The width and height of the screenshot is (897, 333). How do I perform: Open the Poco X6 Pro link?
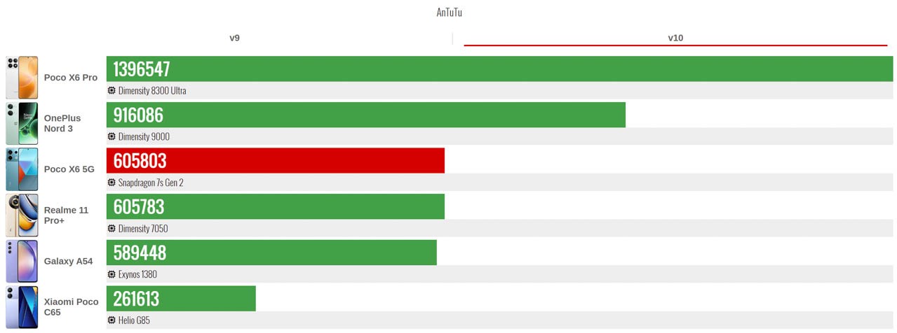click(71, 78)
